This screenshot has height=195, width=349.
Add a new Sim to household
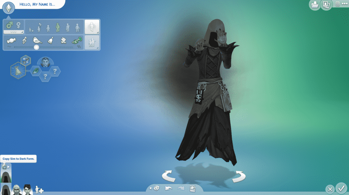click(x=39, y=190)
